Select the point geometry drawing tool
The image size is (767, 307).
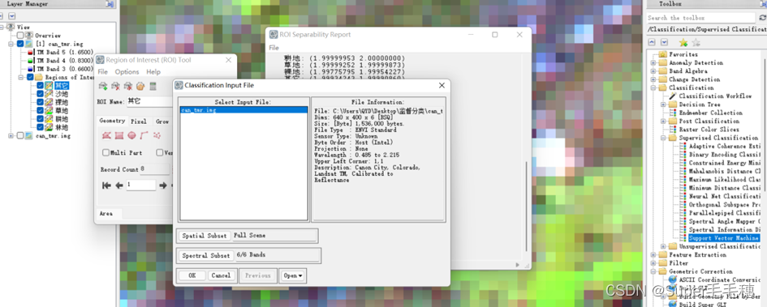[x=157, y=136]
